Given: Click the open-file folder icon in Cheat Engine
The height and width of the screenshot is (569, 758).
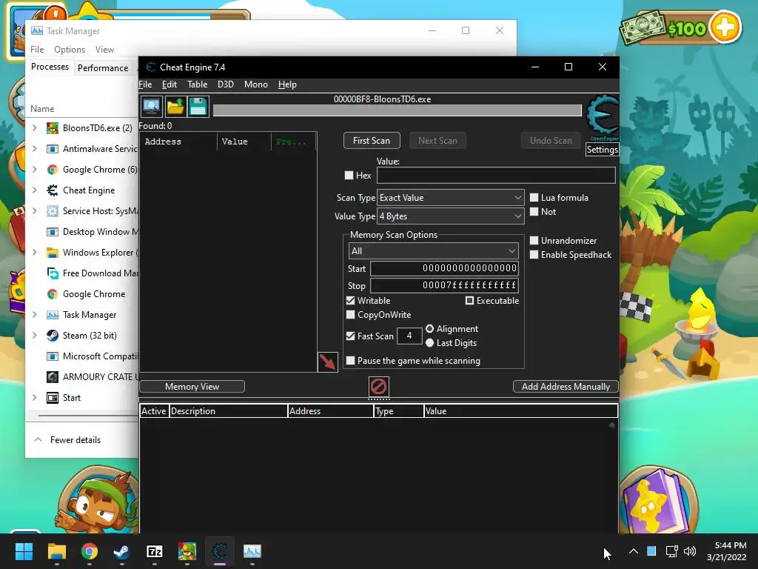Looking at the screenshot, I should pos(175,107).
